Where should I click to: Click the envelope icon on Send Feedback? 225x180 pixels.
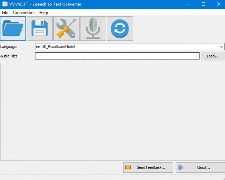[x=128, y=167]
